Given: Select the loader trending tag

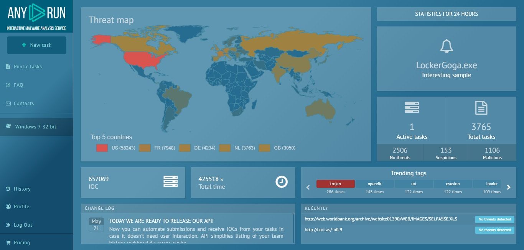Looking at the screenshot, I should (487, 184).
